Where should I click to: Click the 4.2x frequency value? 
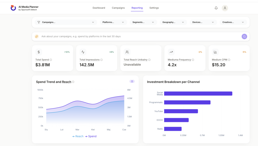172,65
